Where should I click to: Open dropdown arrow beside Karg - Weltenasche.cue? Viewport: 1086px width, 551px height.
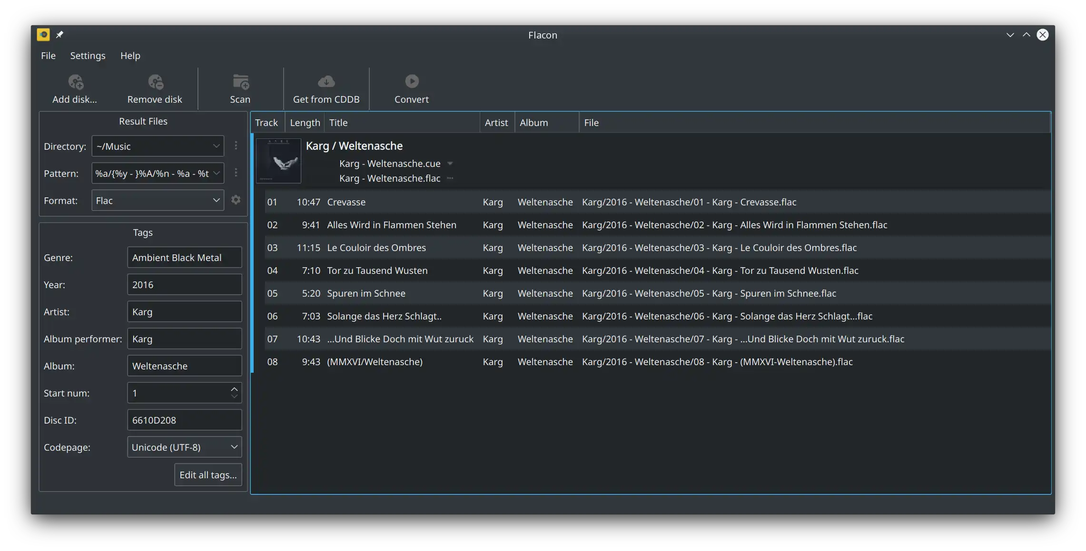pos(450,164)
